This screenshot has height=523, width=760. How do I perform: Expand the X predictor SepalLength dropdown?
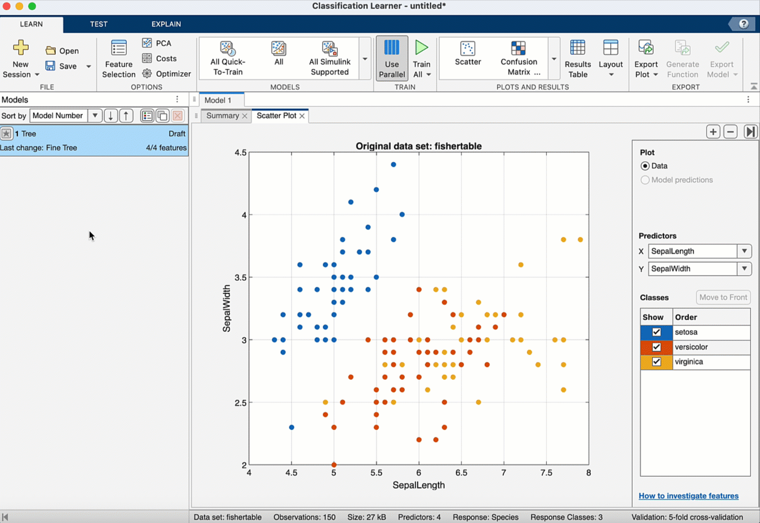pos(744,251)
